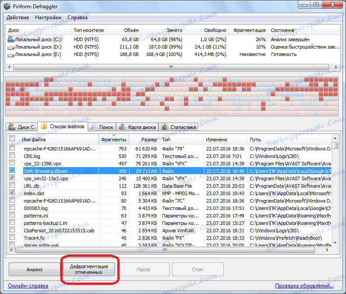Select the URL.db file row
This screenshot has width=346, height=294.
click(x=170, y=186)
